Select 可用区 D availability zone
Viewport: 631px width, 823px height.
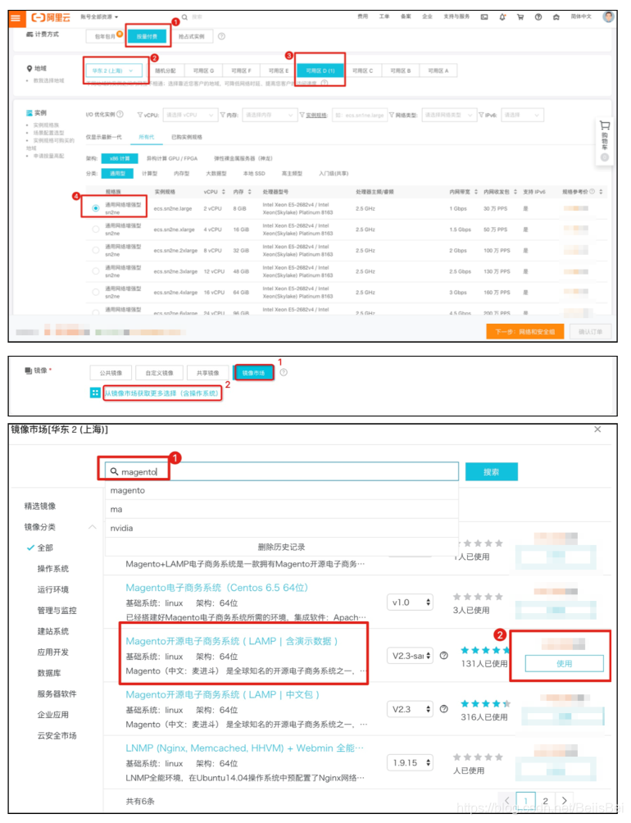pyautogui.click(x=320, y=70)
